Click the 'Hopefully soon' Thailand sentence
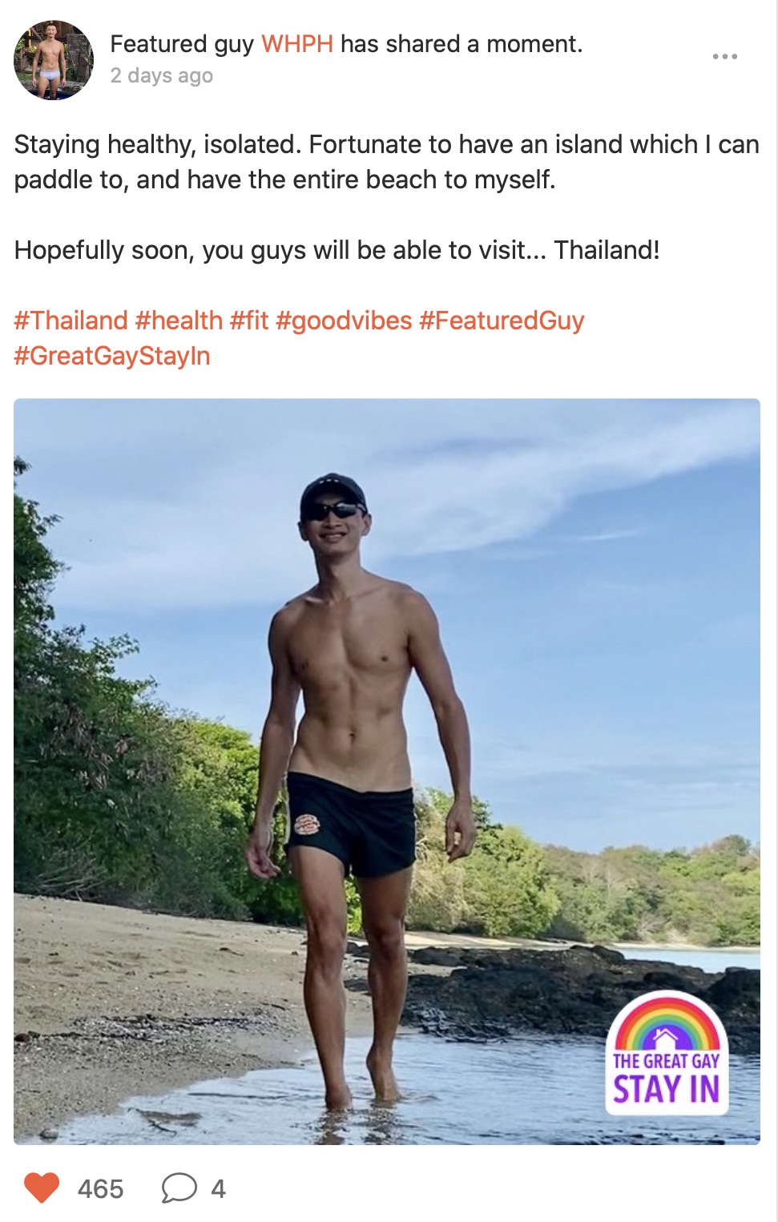 tap(337, 250)
